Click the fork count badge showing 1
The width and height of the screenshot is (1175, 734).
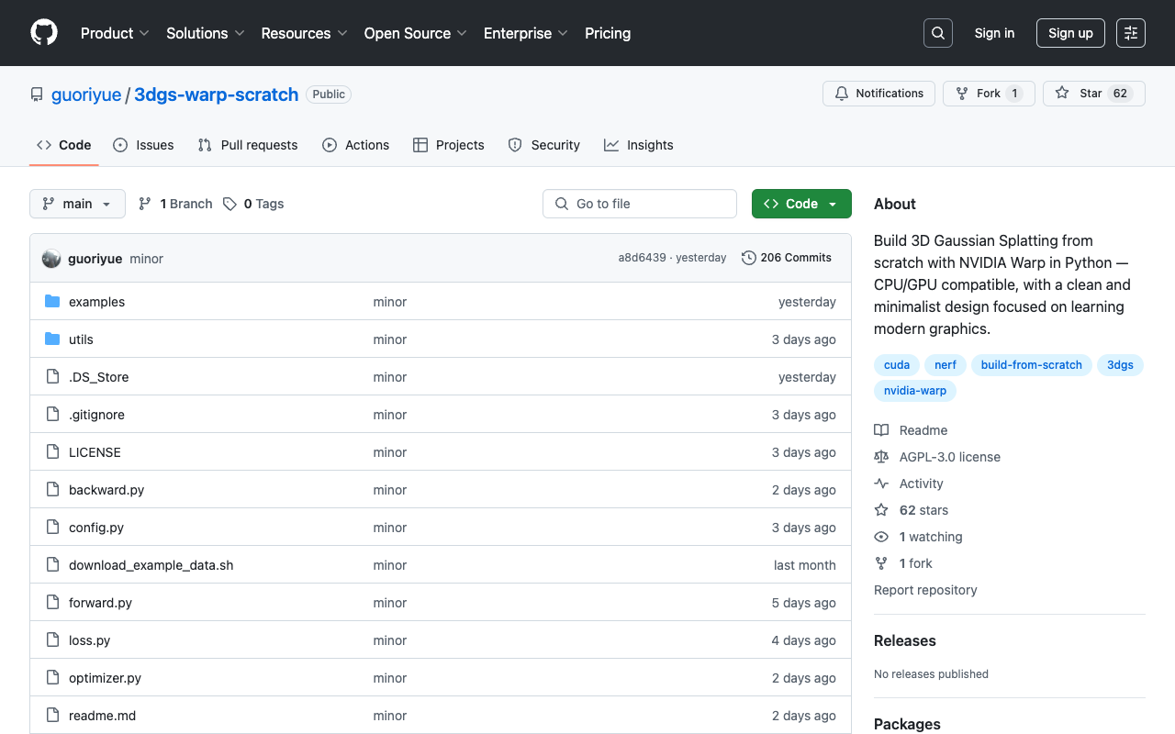point(1014,94)
